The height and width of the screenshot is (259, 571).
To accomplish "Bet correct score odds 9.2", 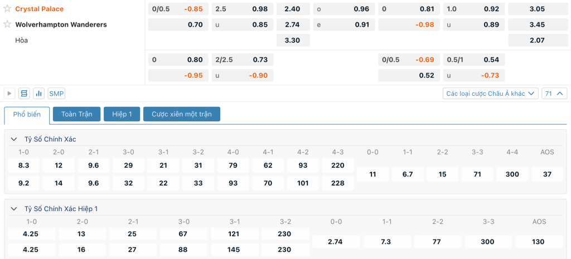I will pyautogui.click(x=23, y=183).
